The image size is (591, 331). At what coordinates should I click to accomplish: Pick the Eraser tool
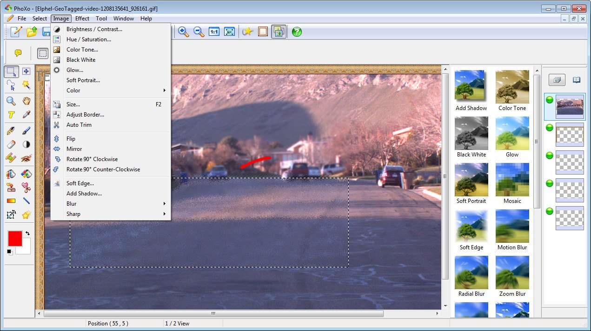pos(11,144)
